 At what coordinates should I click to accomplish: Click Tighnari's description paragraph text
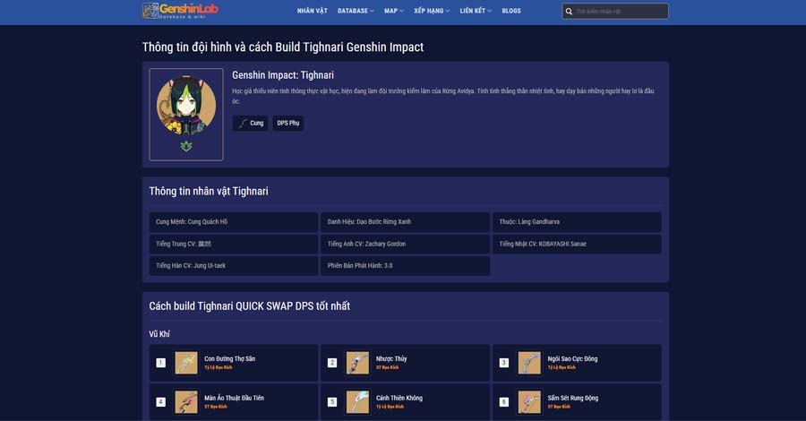pyautogui.click(x=443, y=96)
